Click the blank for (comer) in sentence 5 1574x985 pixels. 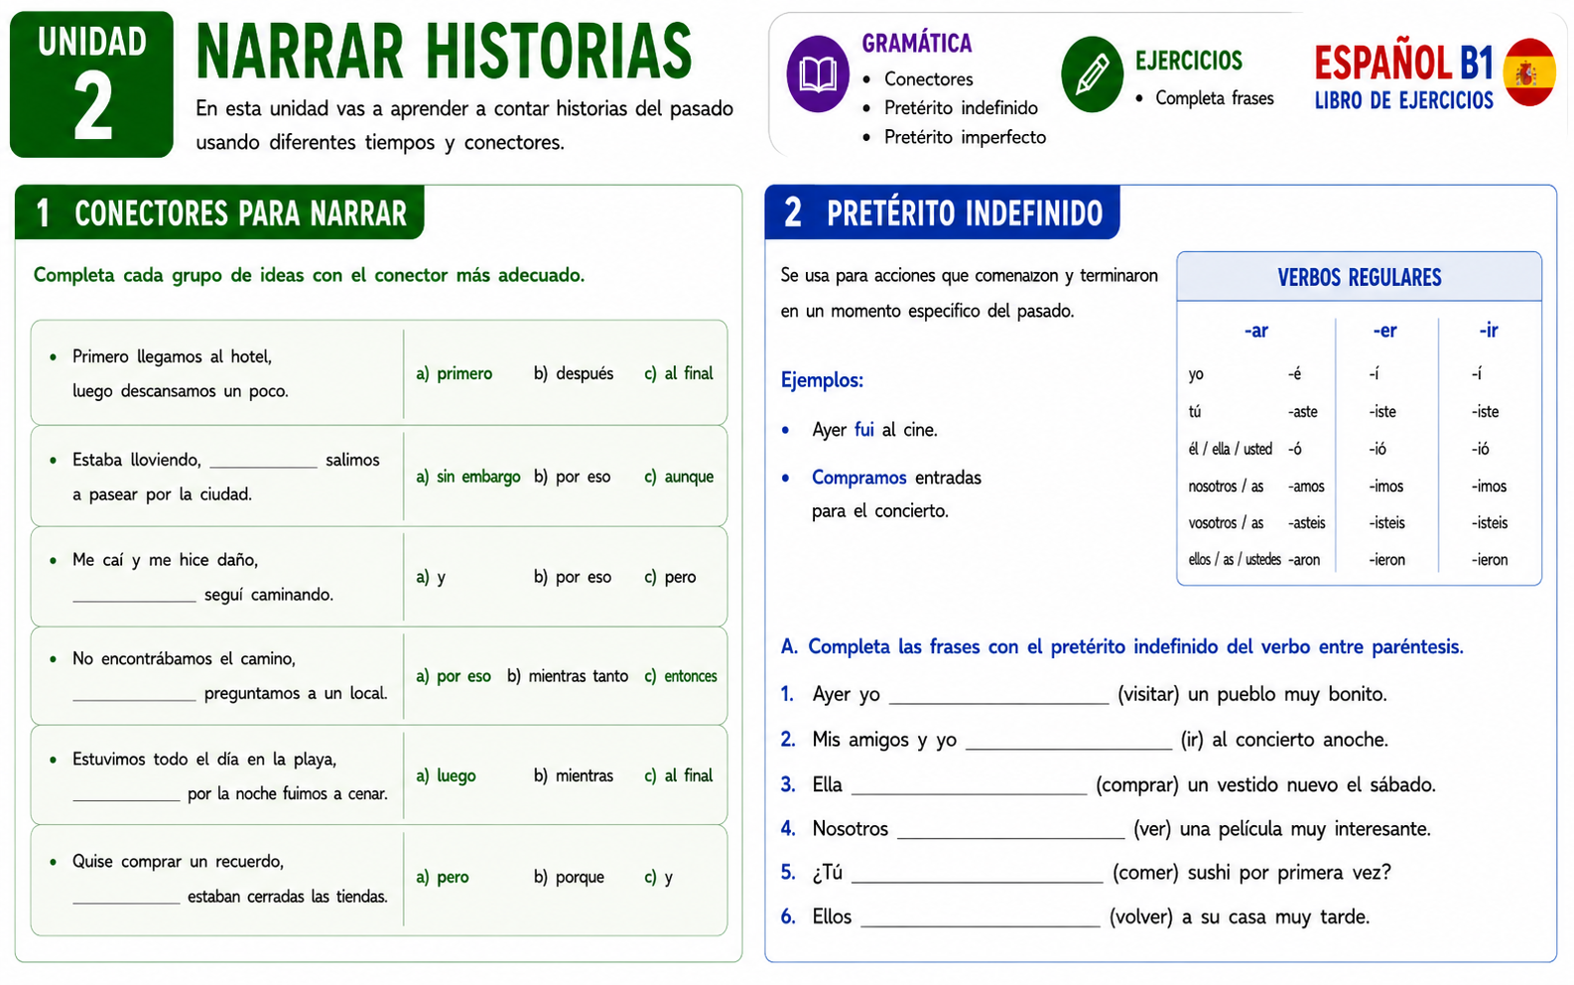[978, 873]
